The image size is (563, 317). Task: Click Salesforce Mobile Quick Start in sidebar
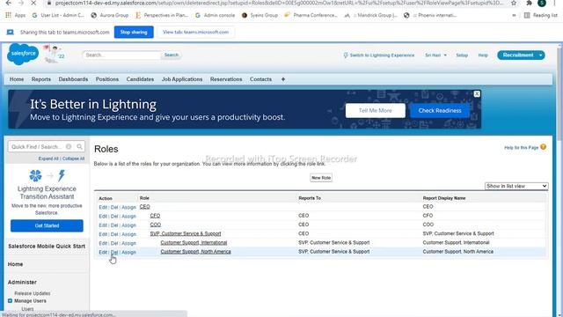[47, 247]
